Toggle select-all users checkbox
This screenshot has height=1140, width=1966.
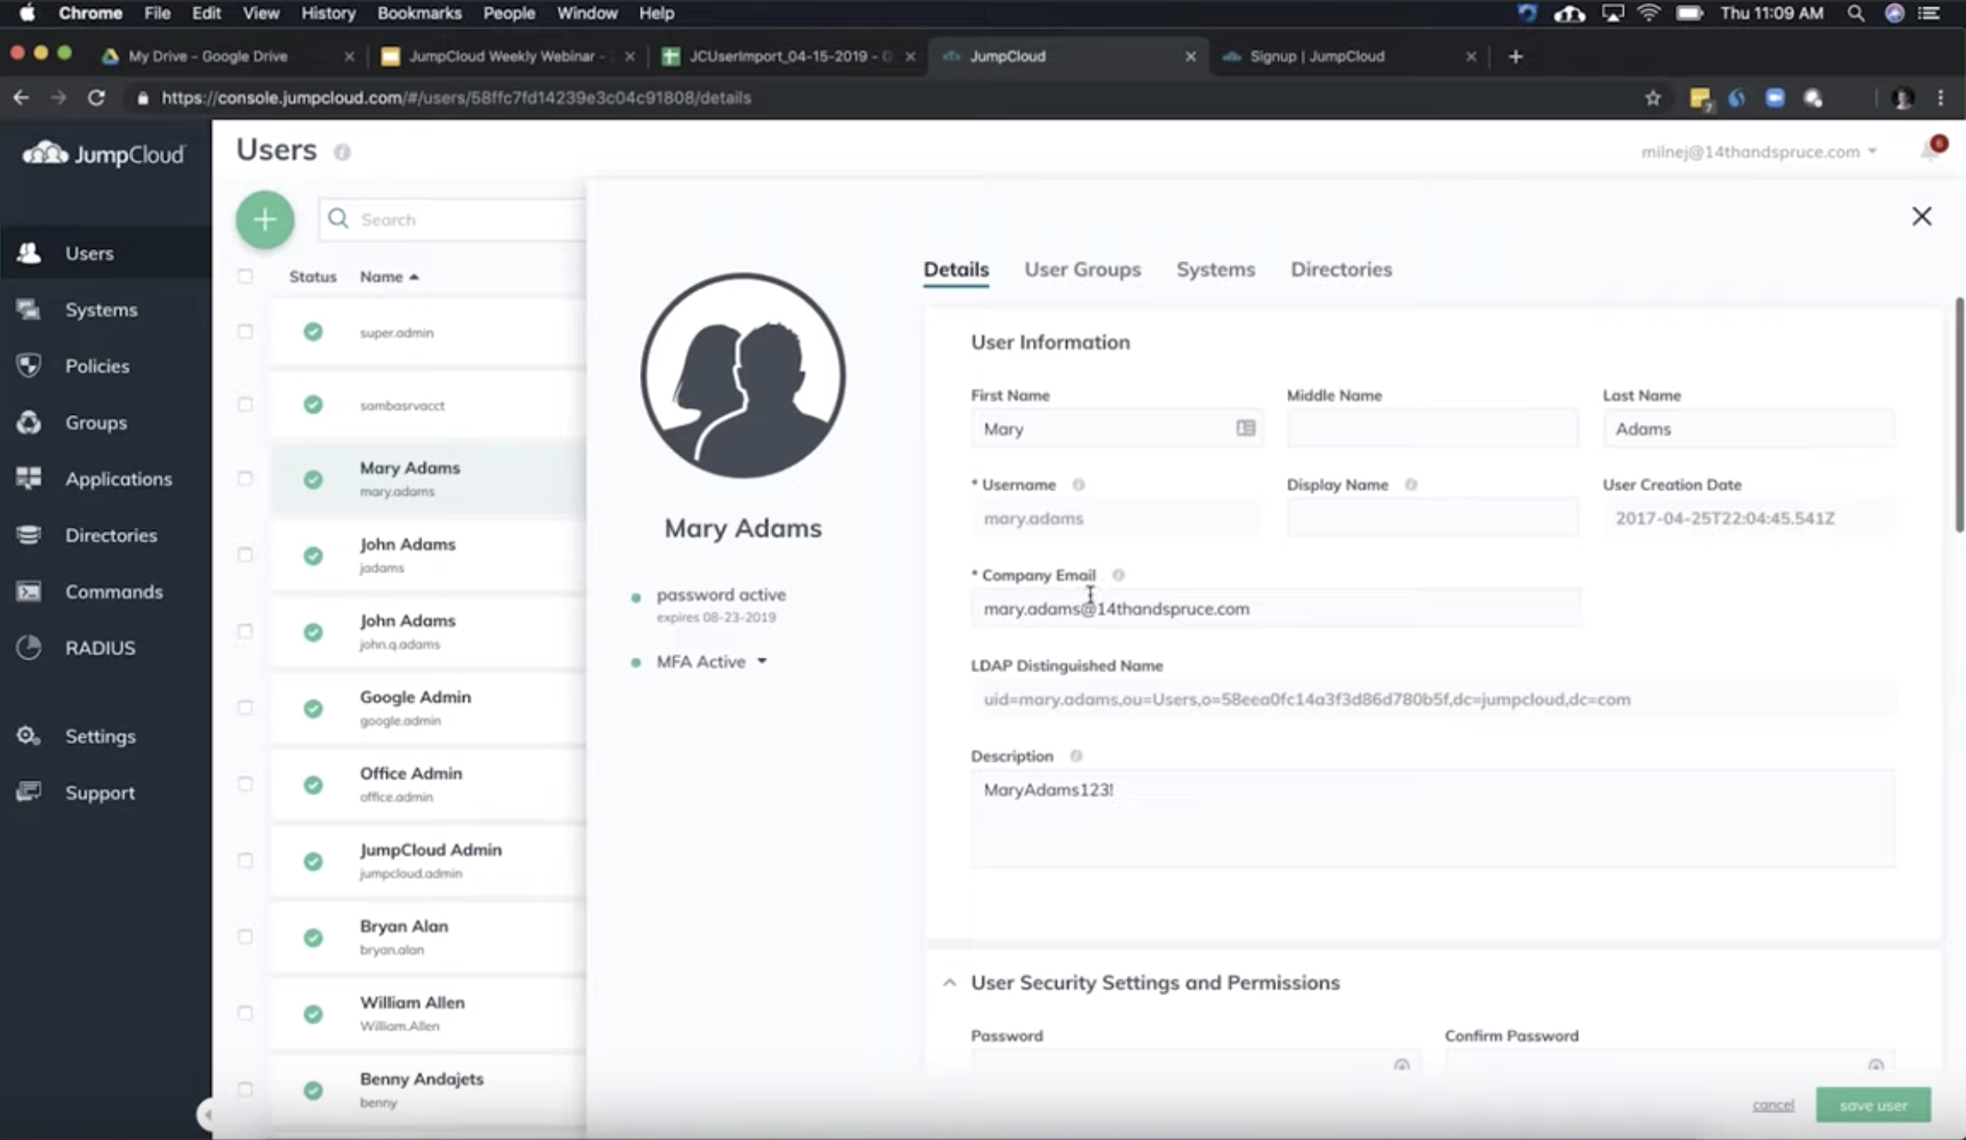coord(245,276)
